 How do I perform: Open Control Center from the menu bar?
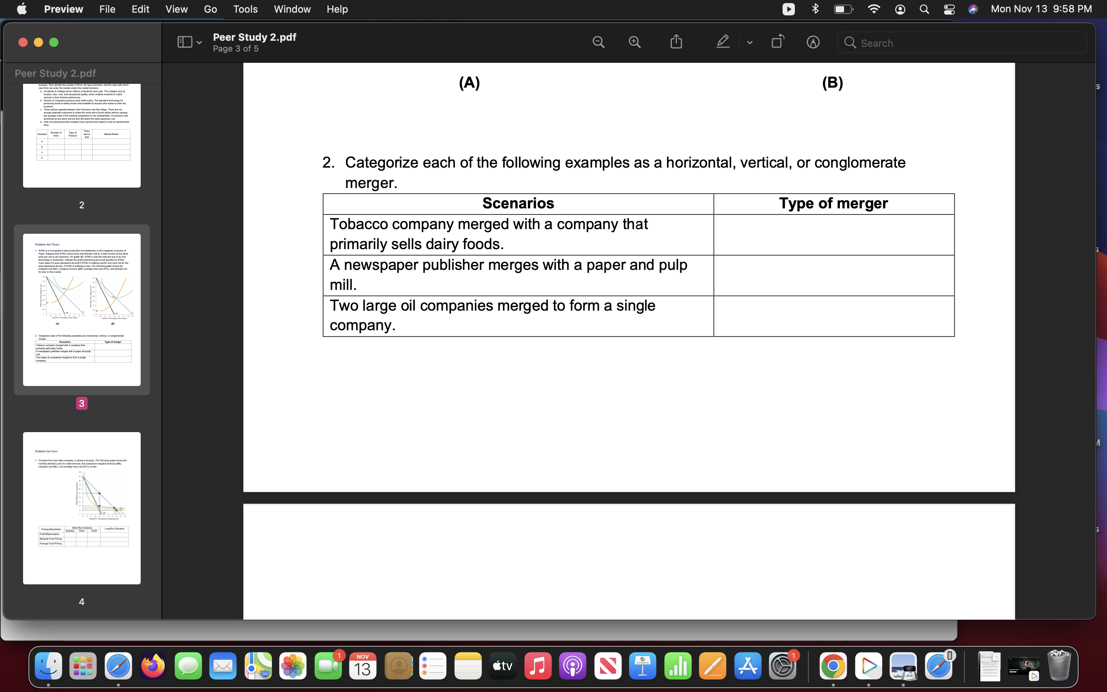[949, 9]
